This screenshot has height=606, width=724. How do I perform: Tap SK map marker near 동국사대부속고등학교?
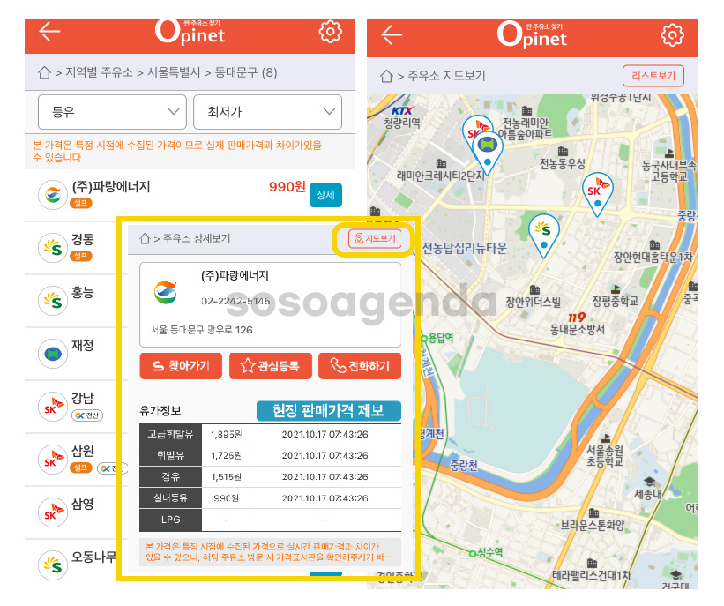coord(598,194)
